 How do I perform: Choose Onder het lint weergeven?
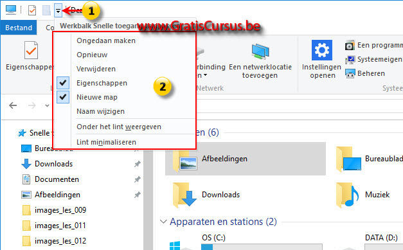click(119, 127)
